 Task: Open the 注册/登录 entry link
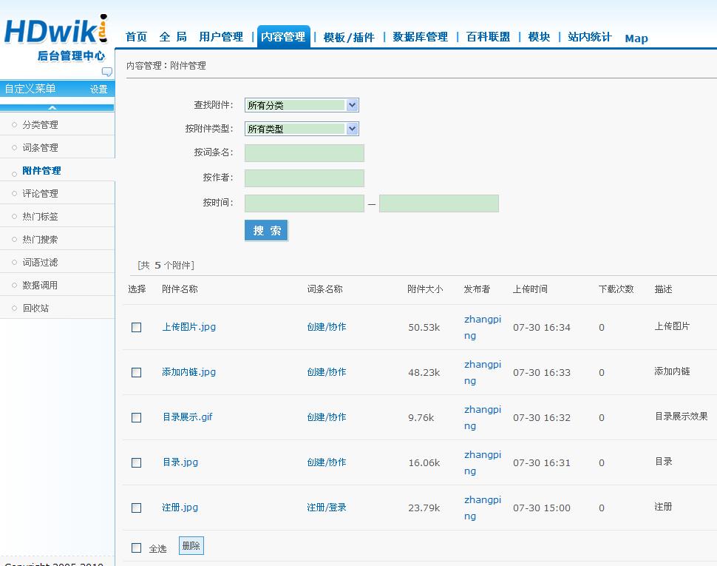tap(327, 507)
